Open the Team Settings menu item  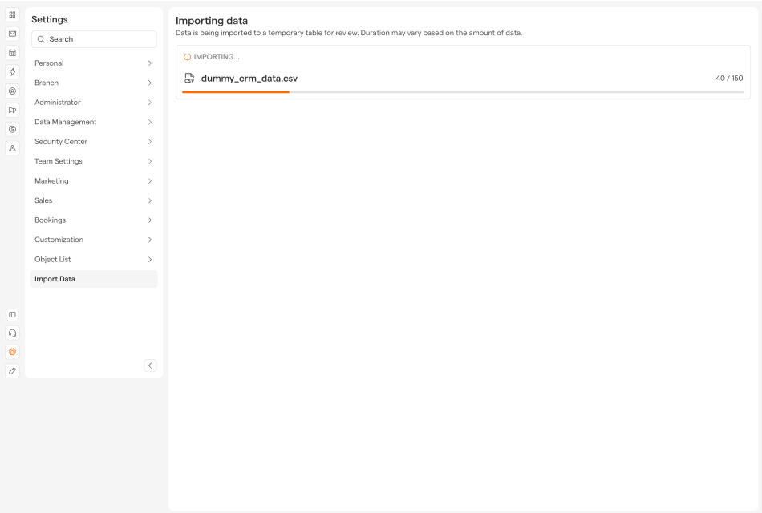pyautogui.click(x=93, y=161)
